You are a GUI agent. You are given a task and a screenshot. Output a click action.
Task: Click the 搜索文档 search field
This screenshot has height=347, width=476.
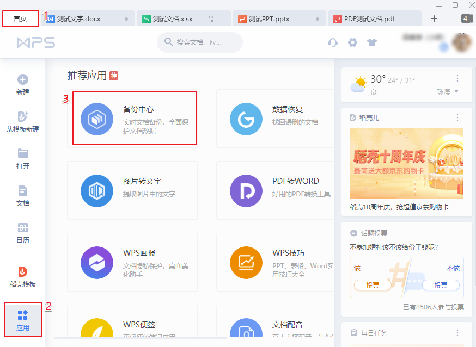[x=200, y=42]
